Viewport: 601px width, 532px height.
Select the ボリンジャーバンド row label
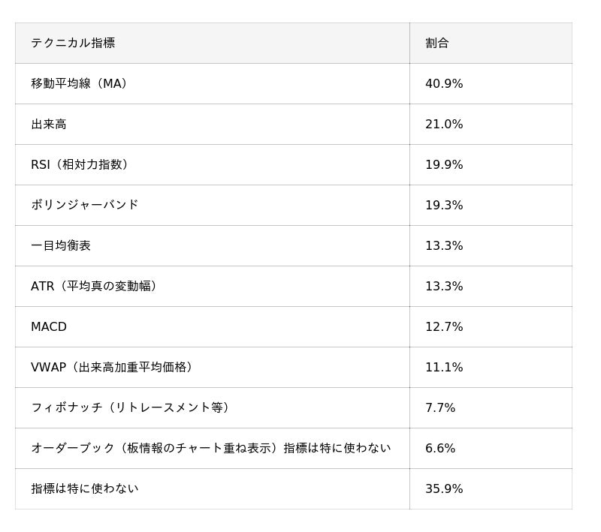pyautogui.click(x=85, y=205)
